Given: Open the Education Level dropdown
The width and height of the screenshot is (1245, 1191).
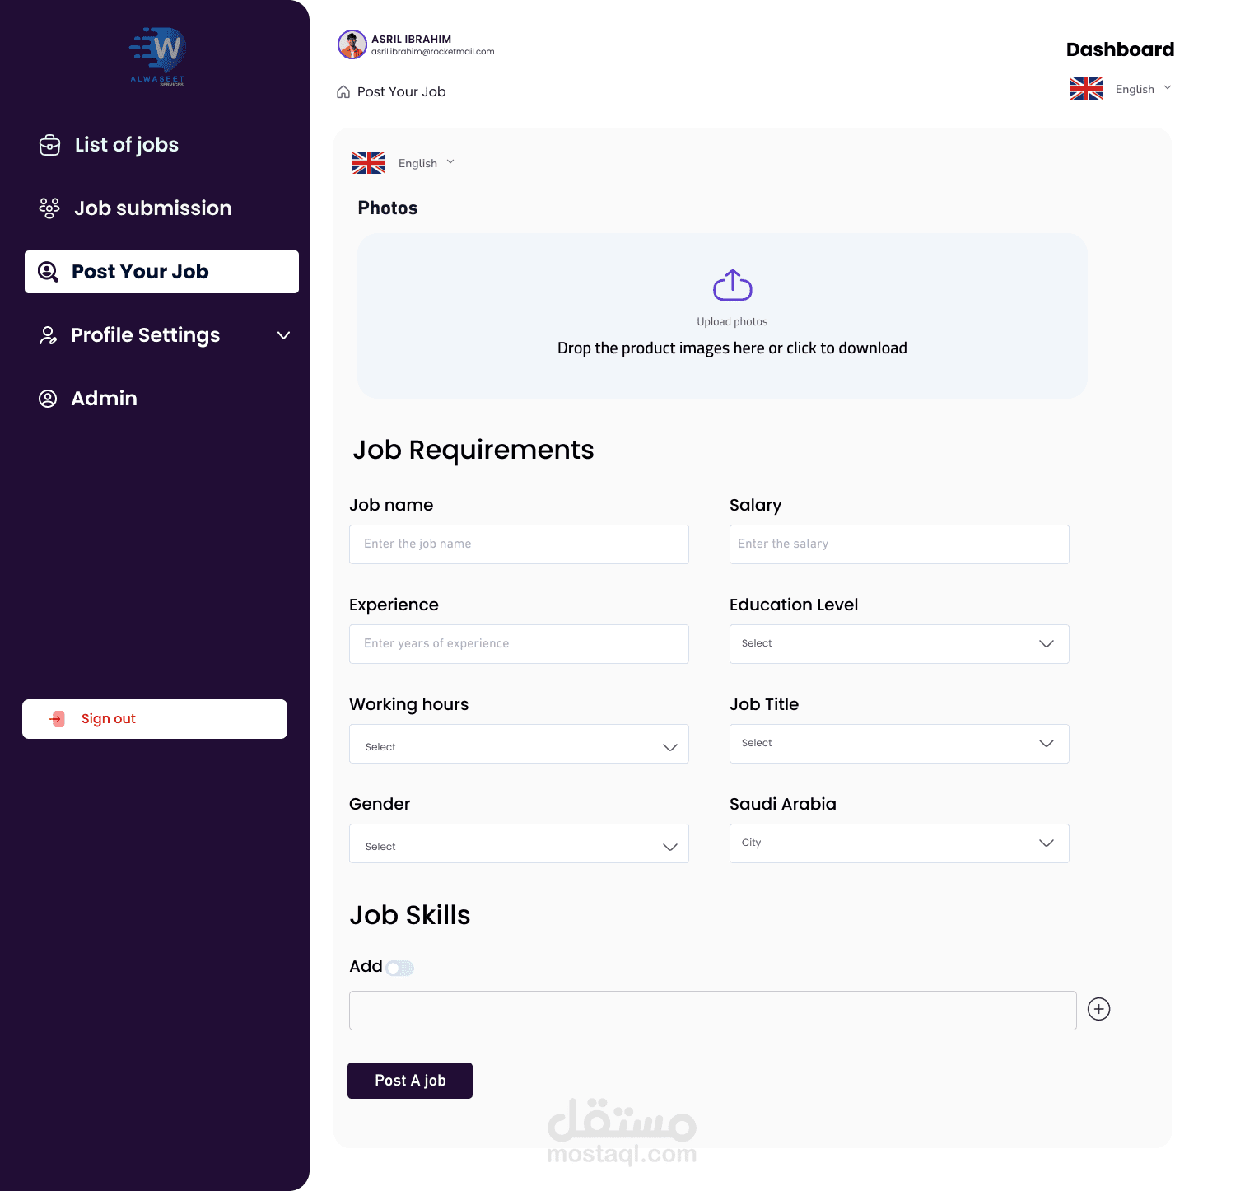Looking at the screenshot, I should [x=898, y=644].
